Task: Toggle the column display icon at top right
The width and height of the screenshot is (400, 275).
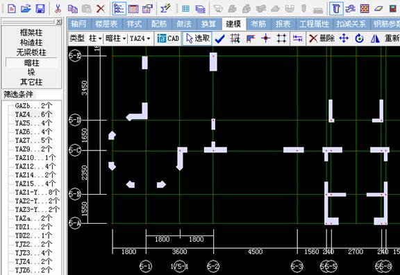Action: (x=336, y=8)
